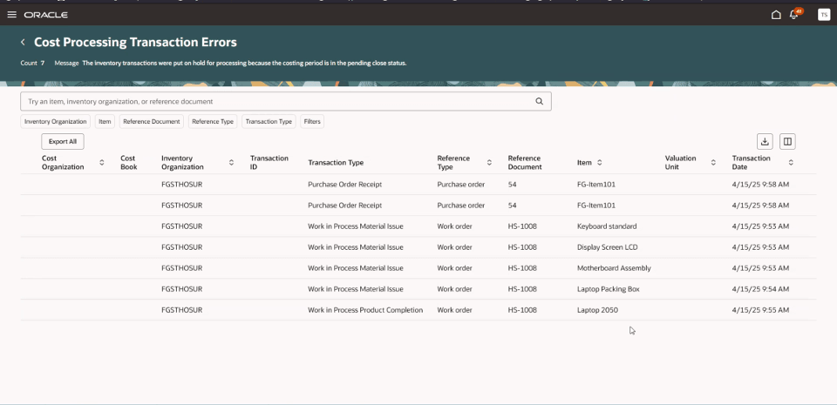Select the Keyboard standard item cell
The width and height of the screenshot is (837, 405).
tap(607, 226)
